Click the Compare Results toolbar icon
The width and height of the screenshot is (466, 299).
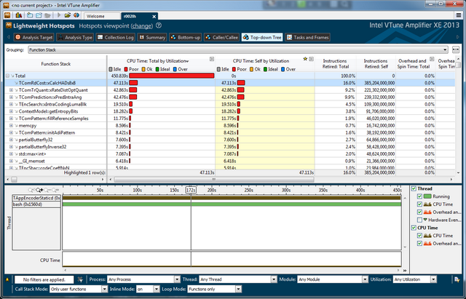tap(76, 15)
